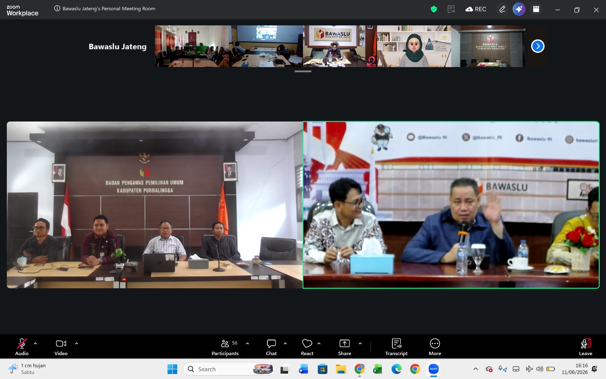Click the microphone-in-use tray icon
The image size is (606, 379).
503,369
